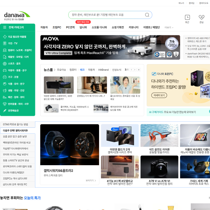Select 다음주 언팩! 갤럭시워치9 topic
Screen dimensions: 210x210
coord(17,131)
